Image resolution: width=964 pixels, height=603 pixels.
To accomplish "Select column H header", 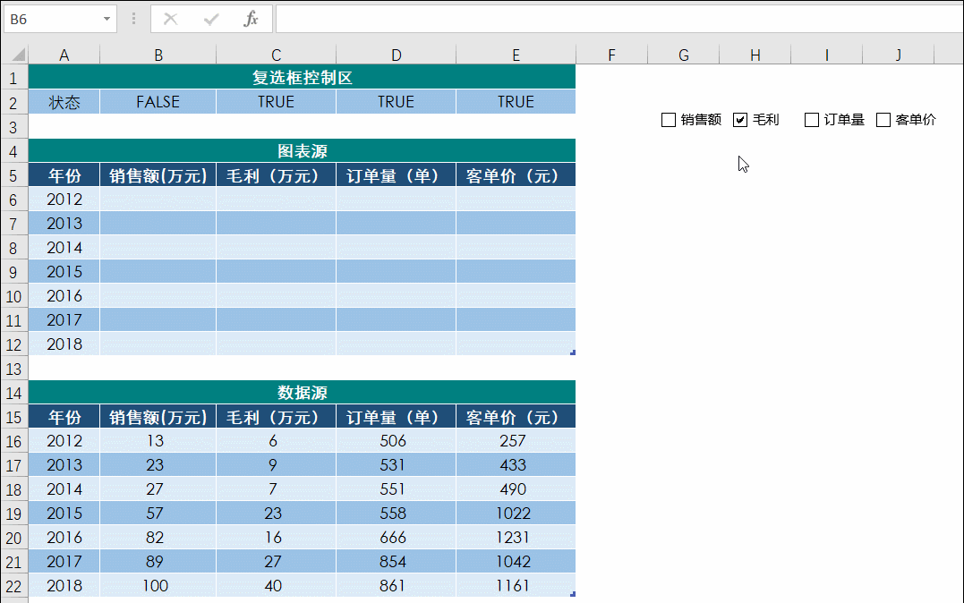I will pyautogui.click(x=755, y=55).
